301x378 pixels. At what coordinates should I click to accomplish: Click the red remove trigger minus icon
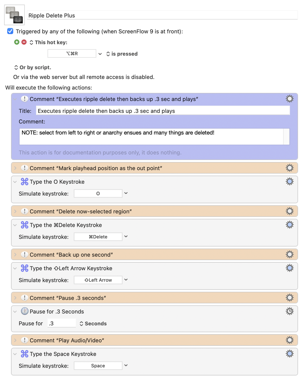point(24,42)
